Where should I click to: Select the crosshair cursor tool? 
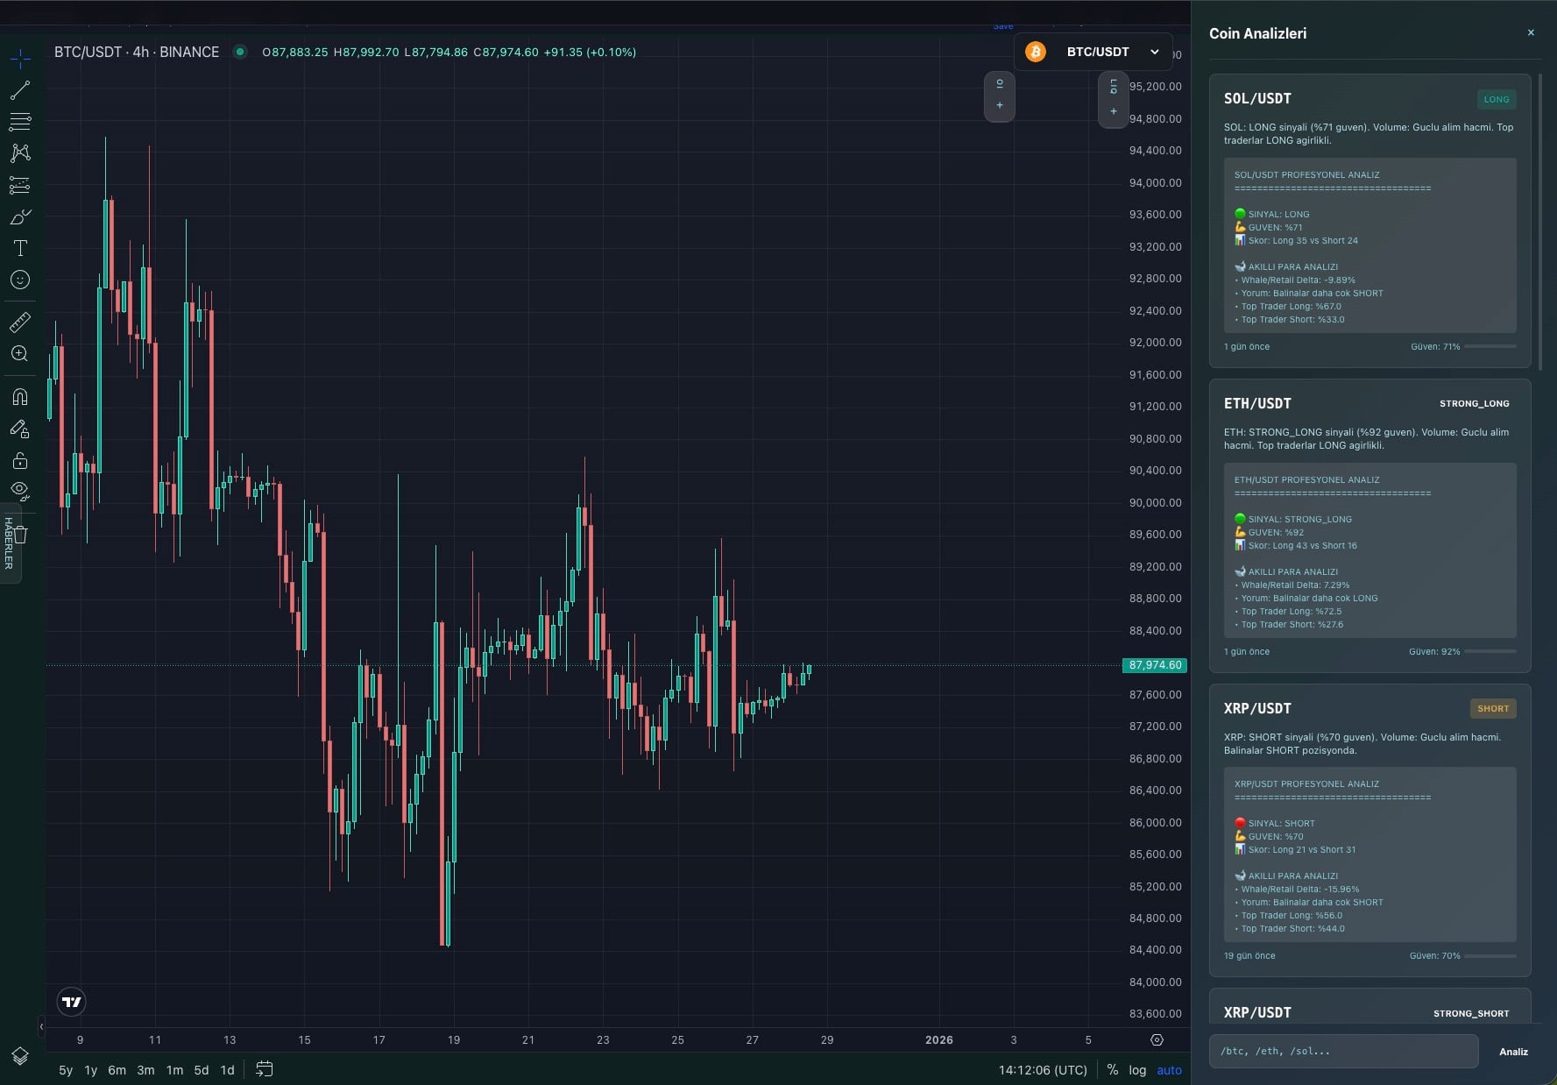[20, 59]
